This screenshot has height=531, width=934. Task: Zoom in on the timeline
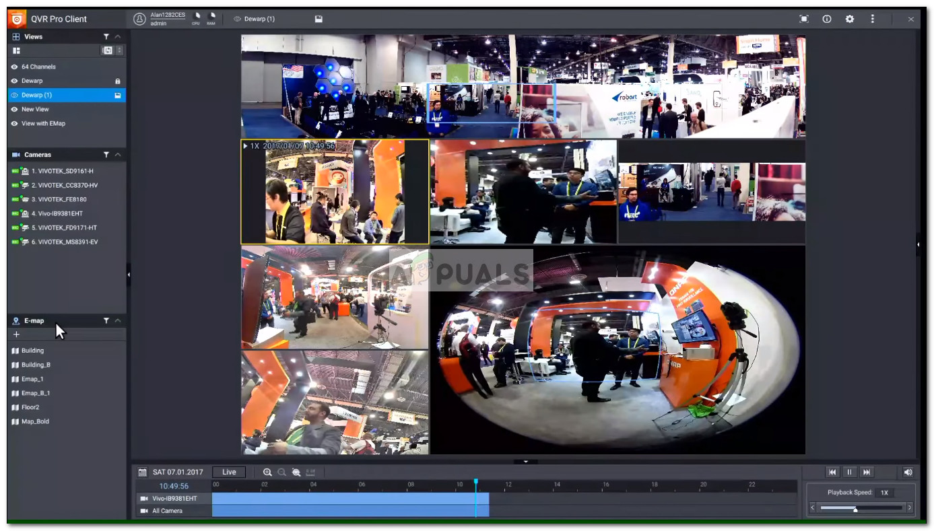[x=267, y=472]
